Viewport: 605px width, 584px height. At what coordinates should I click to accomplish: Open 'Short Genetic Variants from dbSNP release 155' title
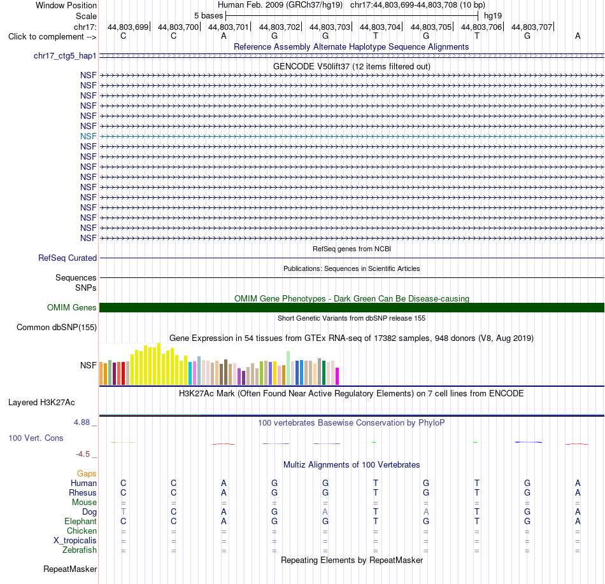[x=352, y=319]
